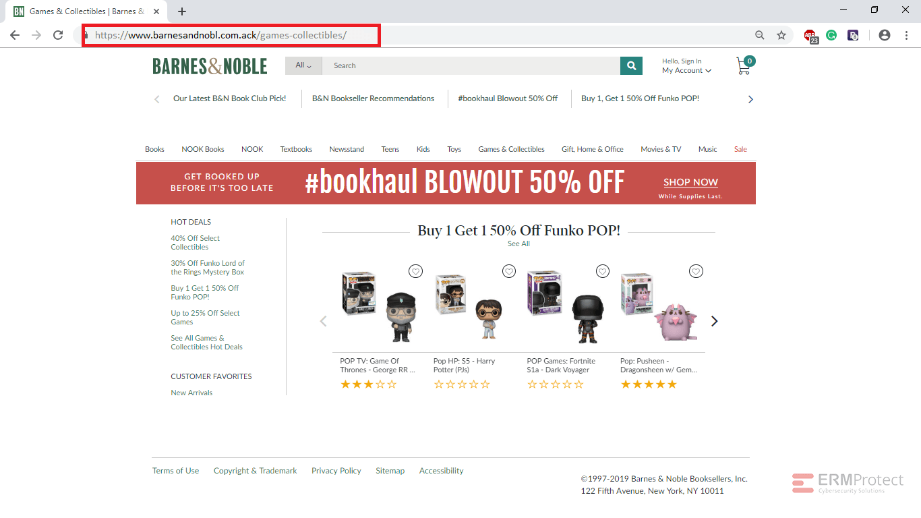The width and height of the screenshot is (921, 518).
Task: Open the shopping cart icon
Action: 744,65
